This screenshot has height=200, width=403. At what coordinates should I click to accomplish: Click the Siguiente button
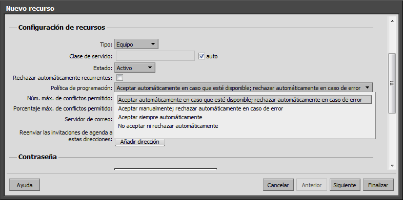[345, 185]
